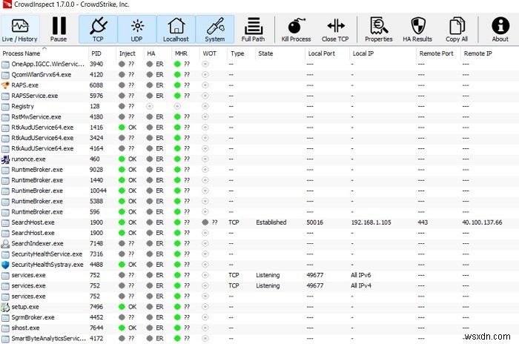Click the setup.exe process icon
The height and width of the screenshot is (344, 519).
[x=5, y=307]
